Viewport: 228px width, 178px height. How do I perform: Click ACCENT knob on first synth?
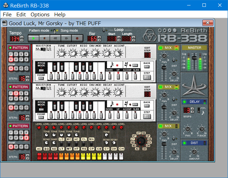click(x=118, y=53)
